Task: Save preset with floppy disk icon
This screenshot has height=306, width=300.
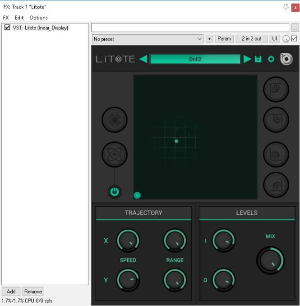Action: point(258,59)
